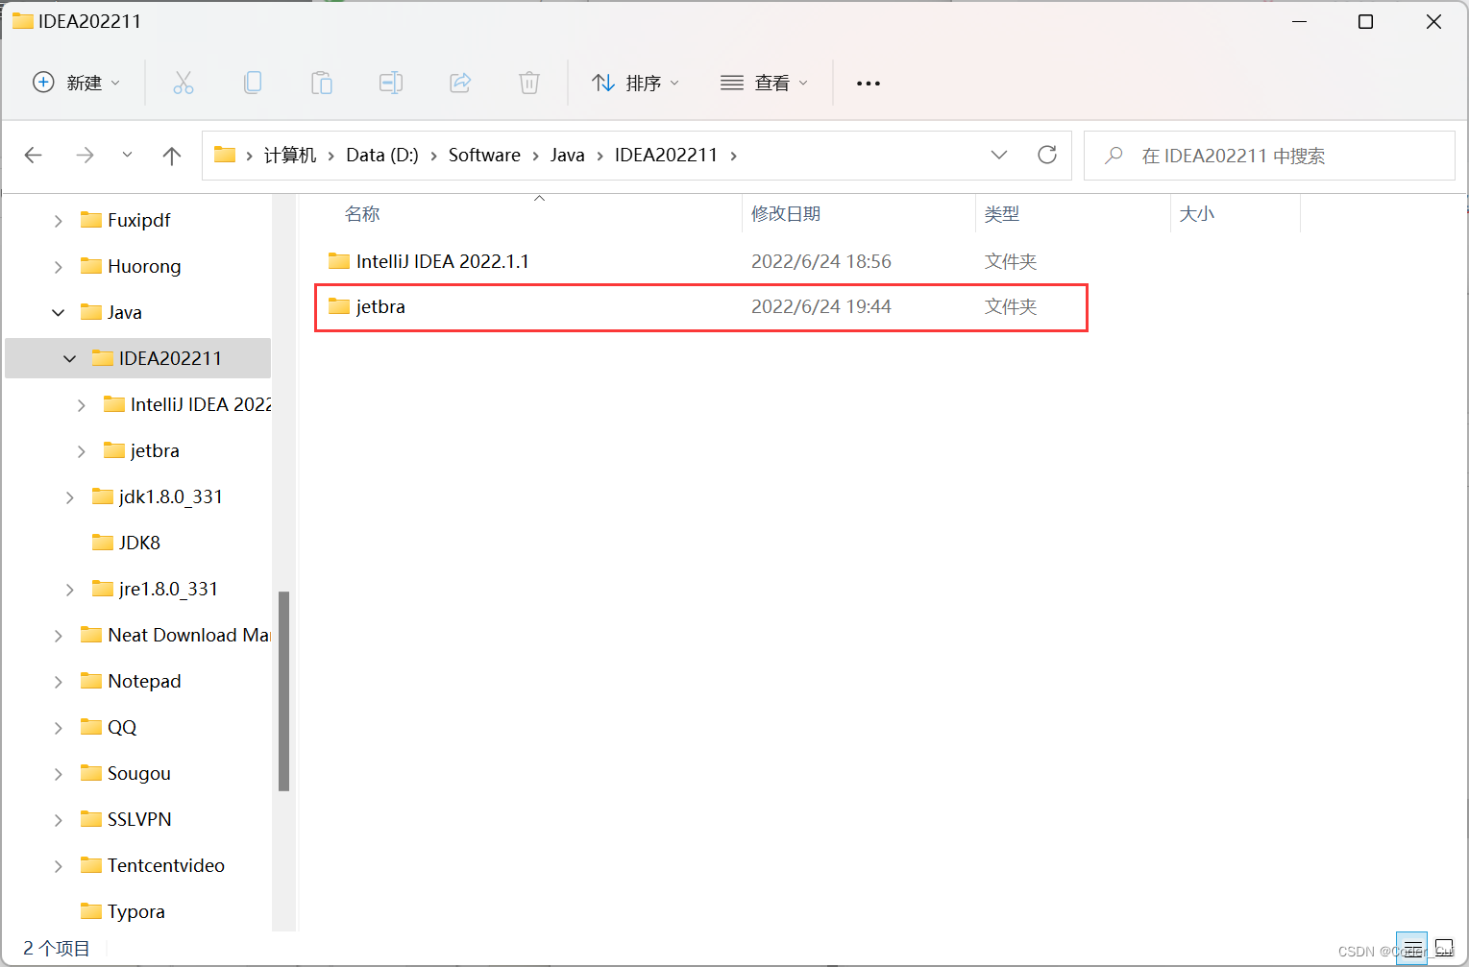Expand the jetbra tree node

tap(82, 451)
